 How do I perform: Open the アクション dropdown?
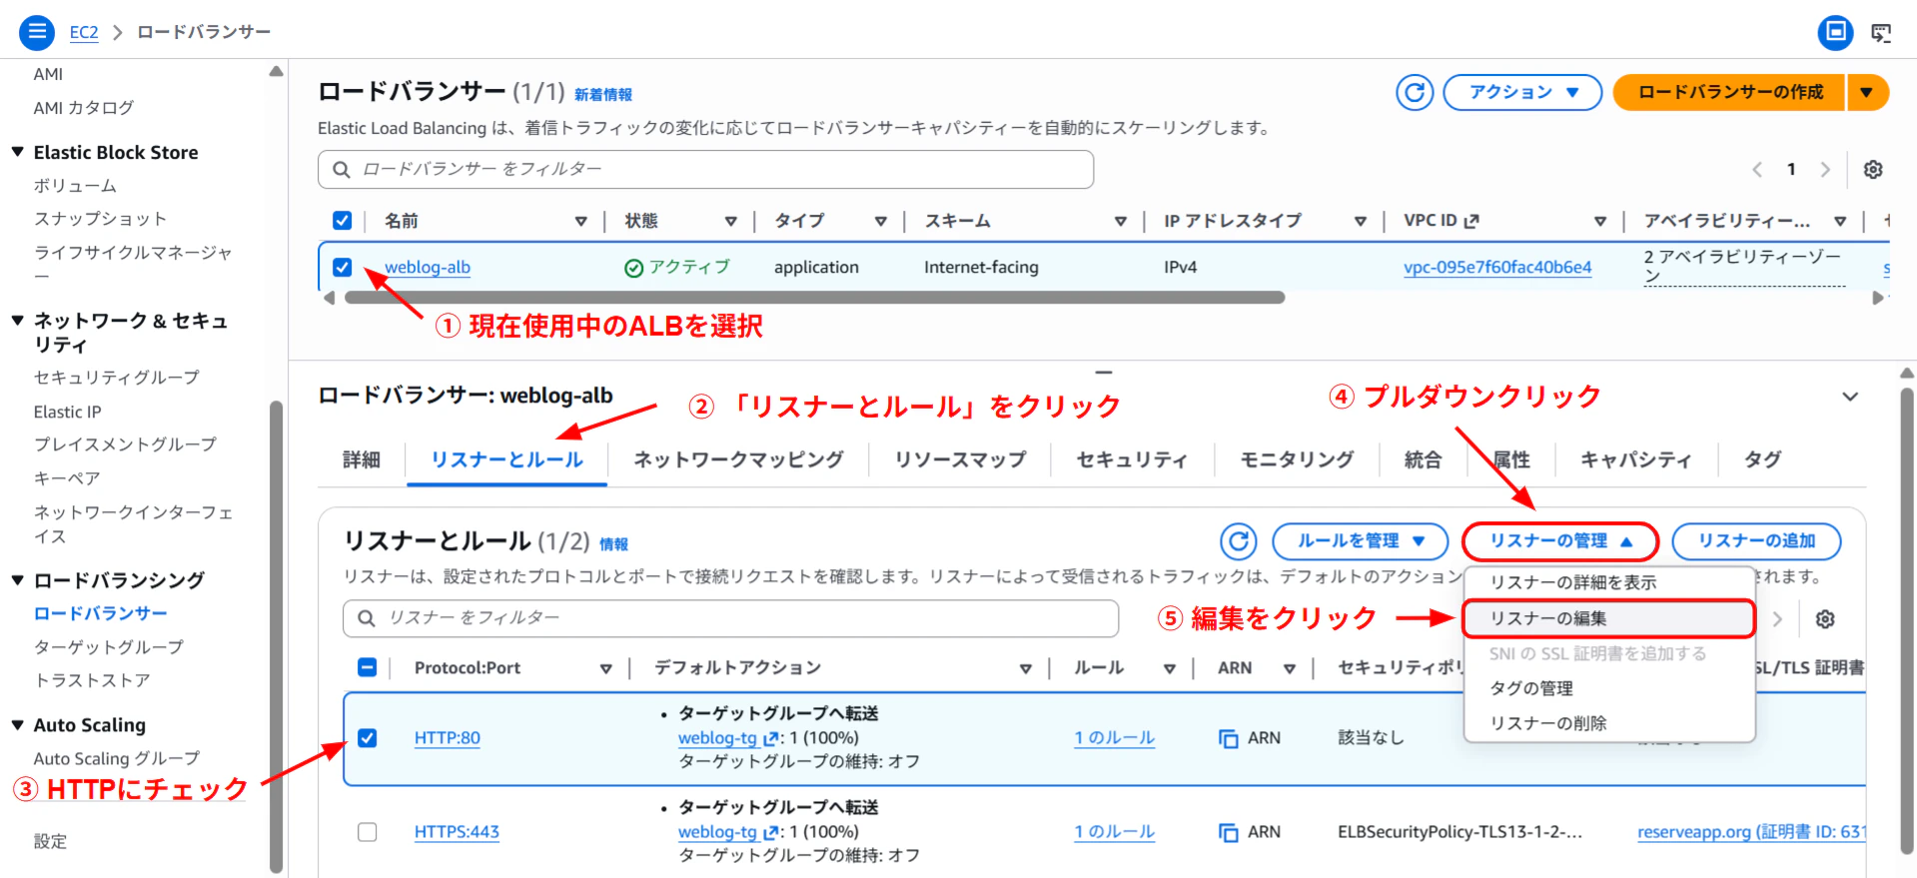click(1522, 93)
